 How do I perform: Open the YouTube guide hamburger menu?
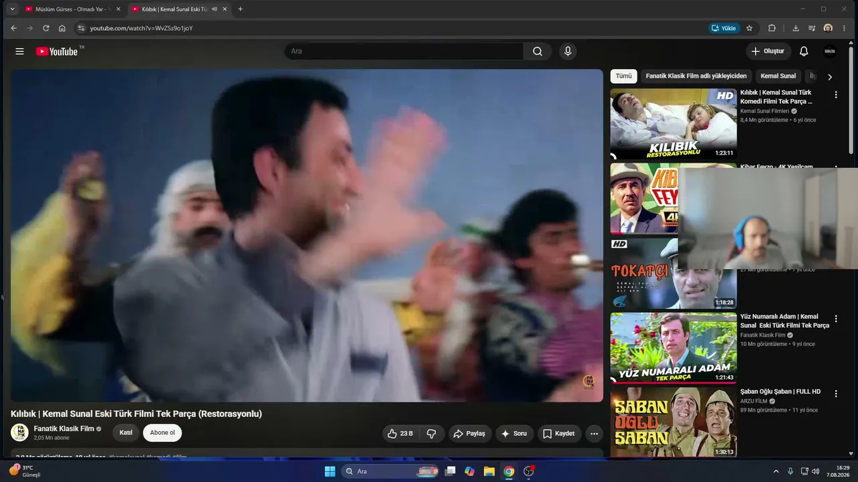[x=19, y=52]
